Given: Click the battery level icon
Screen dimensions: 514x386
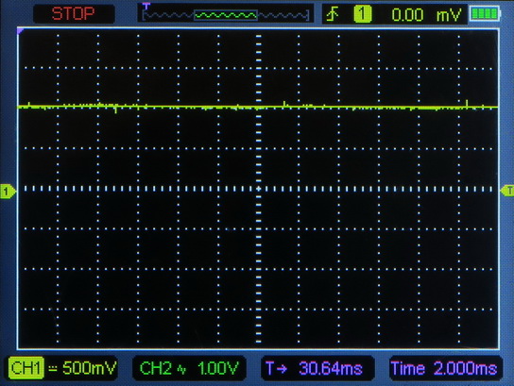Looking at the screenshot, I should [485, 14].
